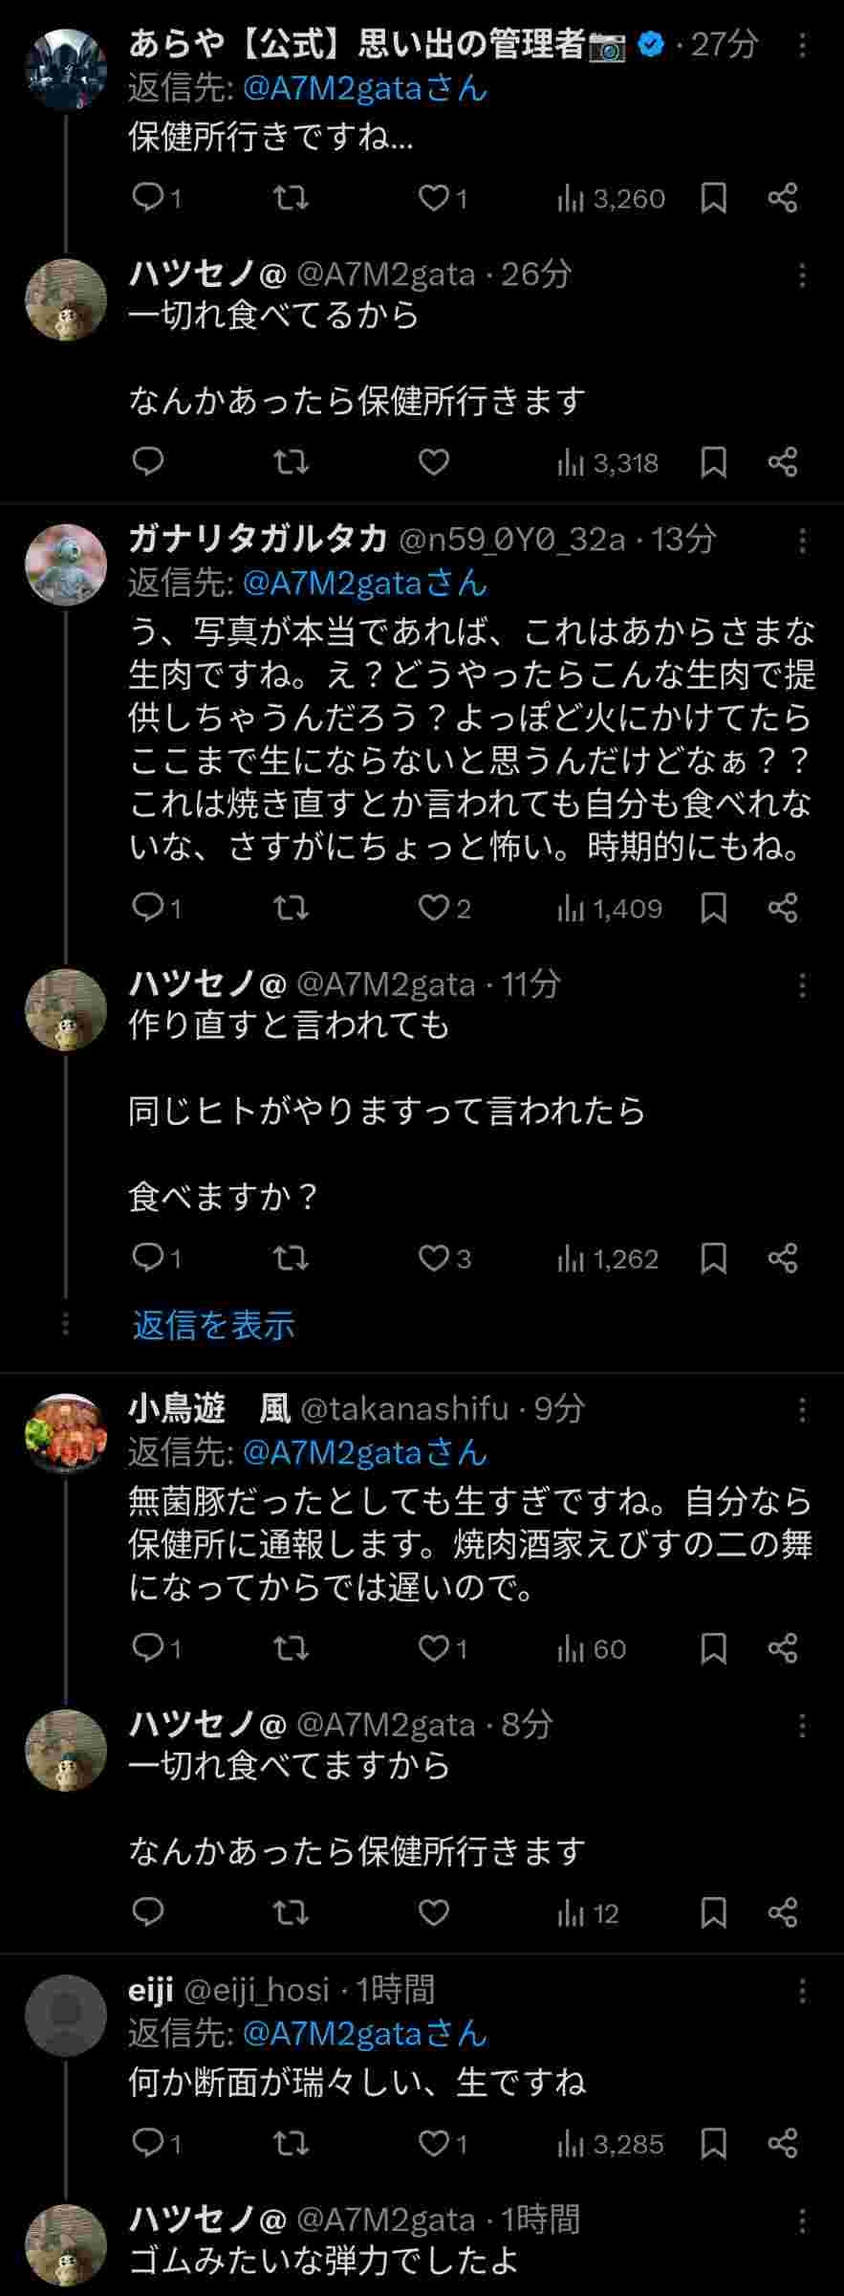Open more options for あらや's tweet
This screenshot has width=844, height=2296.
(802, 45)
